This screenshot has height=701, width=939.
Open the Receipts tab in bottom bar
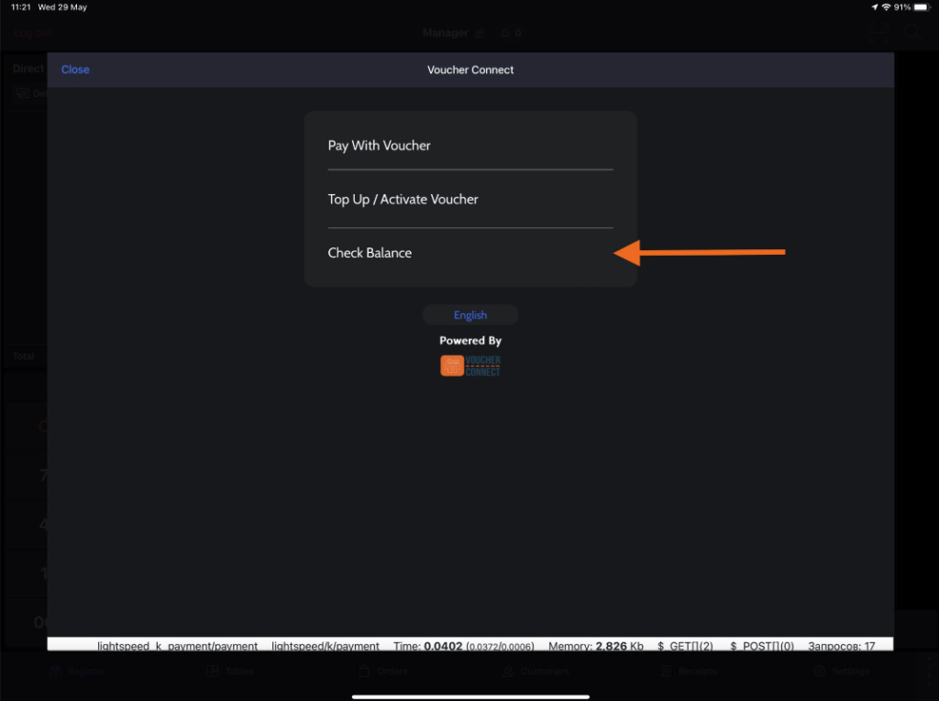[688, 671]
